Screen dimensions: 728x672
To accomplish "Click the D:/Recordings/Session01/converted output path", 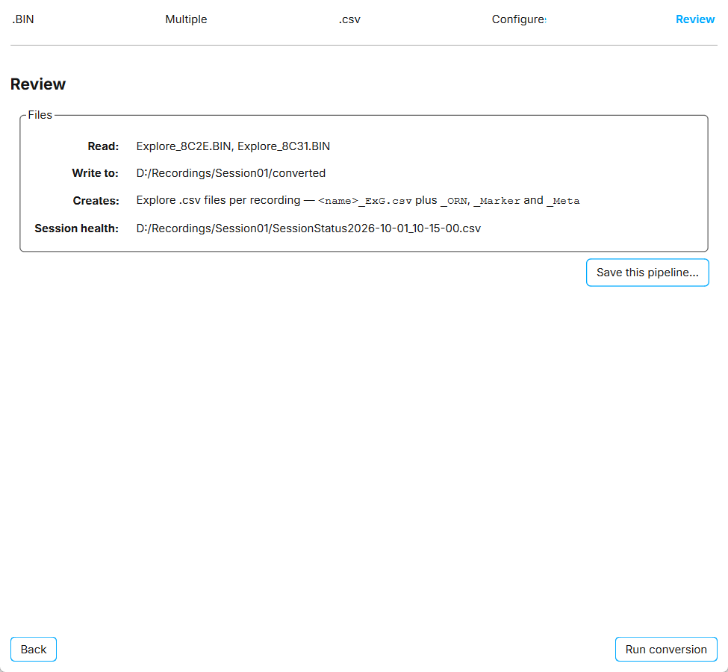I will 231,173.
